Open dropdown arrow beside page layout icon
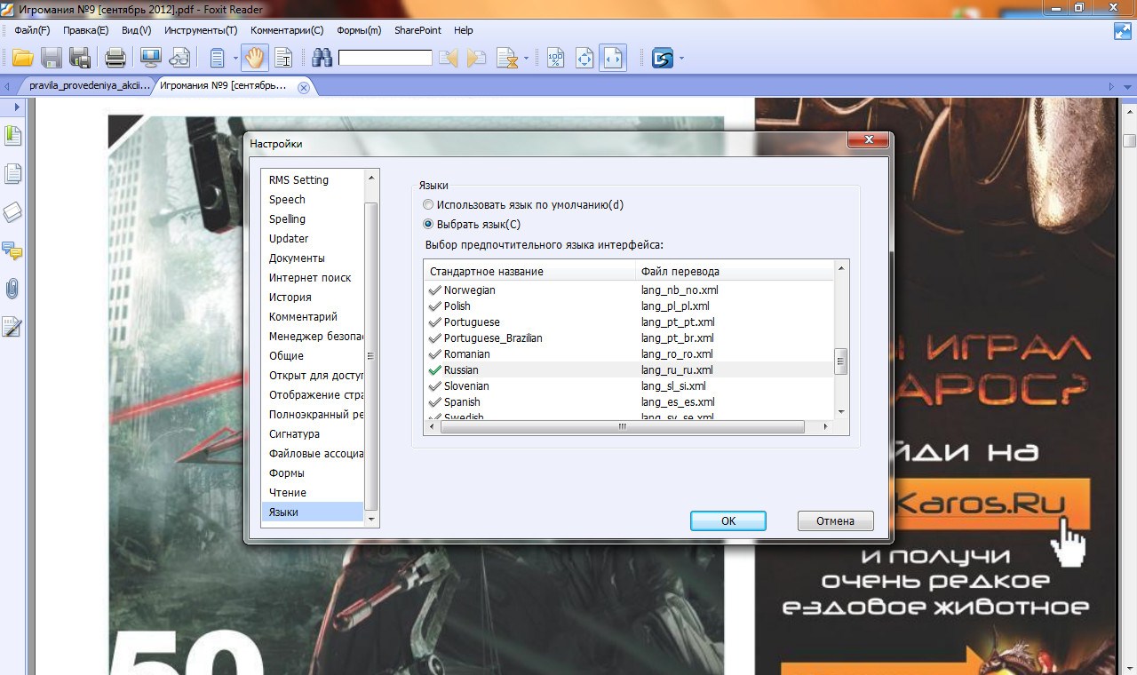Screen dimensions: 1137x675 pyautogui.click(x=235, y=59)
